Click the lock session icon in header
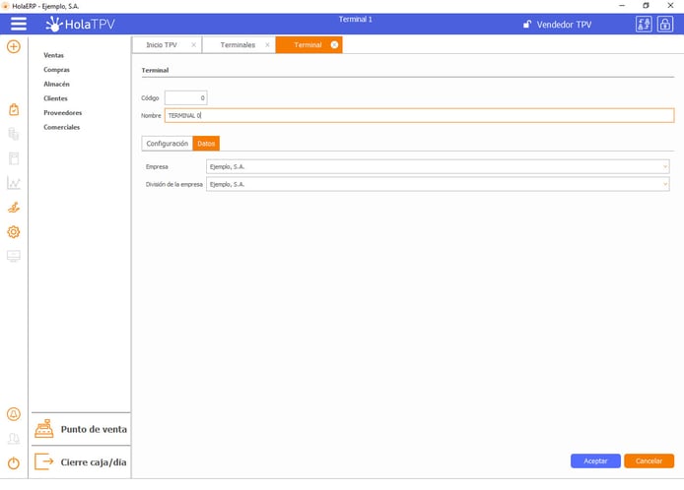 665,24
